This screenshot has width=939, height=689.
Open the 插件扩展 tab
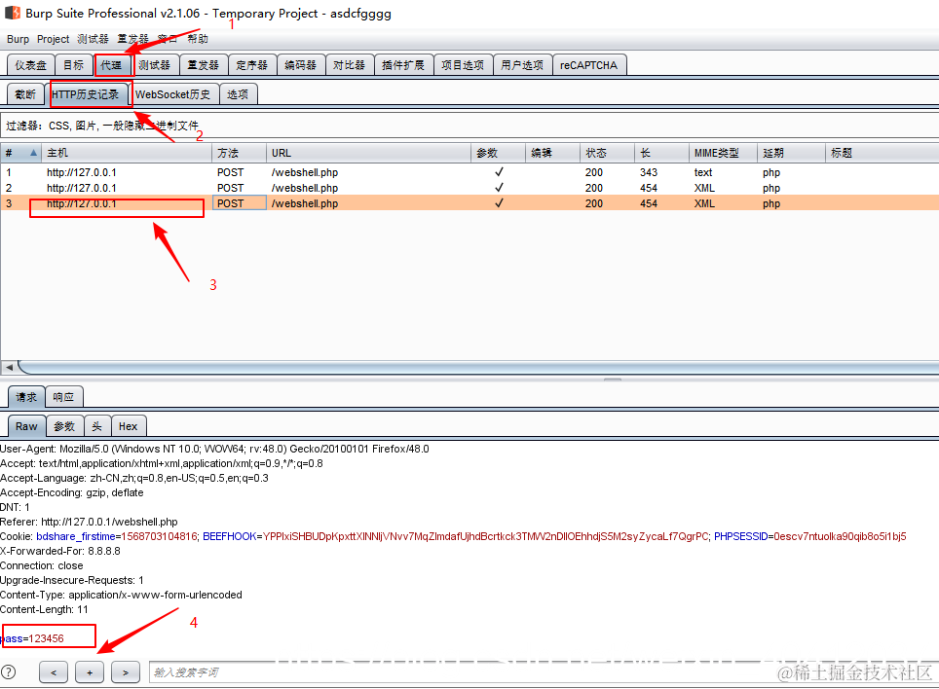tap(403, 65)
